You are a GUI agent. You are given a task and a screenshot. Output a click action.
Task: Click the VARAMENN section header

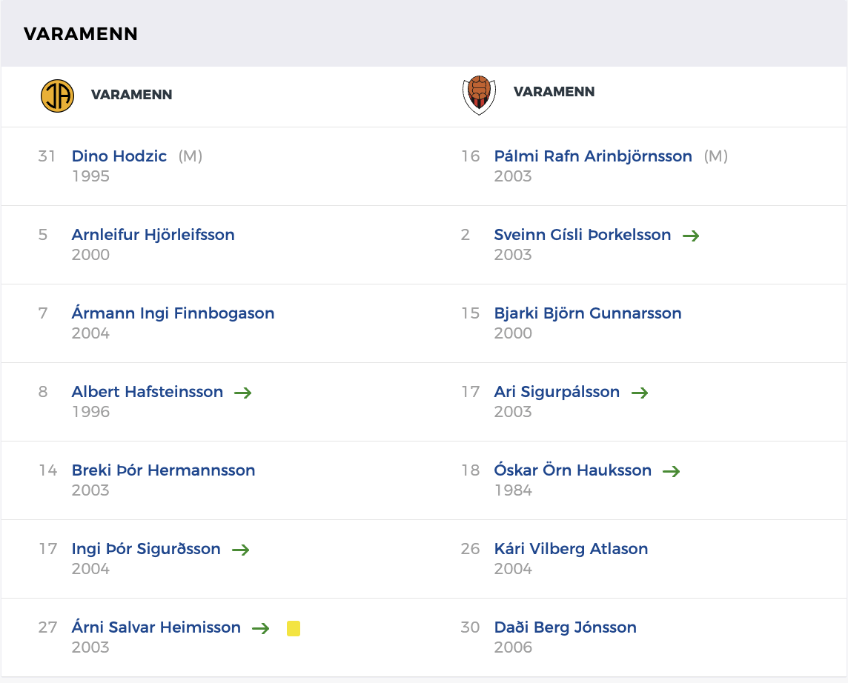coord(81,34)
